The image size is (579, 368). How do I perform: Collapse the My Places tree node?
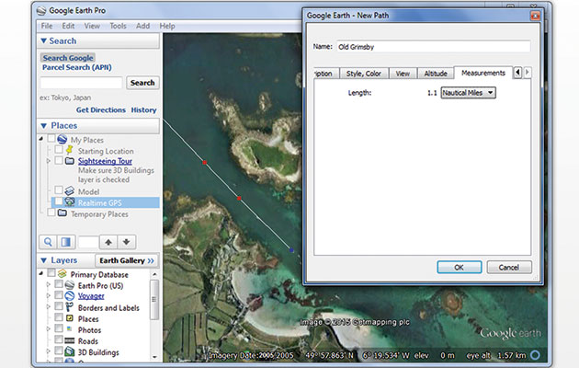(41, 139)
